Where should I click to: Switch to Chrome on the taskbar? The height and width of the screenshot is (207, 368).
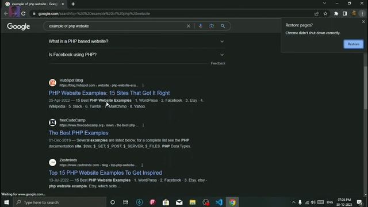tap(232, 202)
